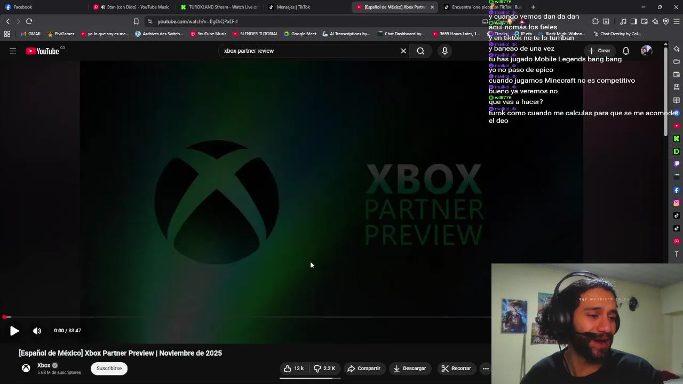This screenshot has width=683, height=384.
Task: Open the bookmarks bar apps grid
Action: tap(7, 34)
